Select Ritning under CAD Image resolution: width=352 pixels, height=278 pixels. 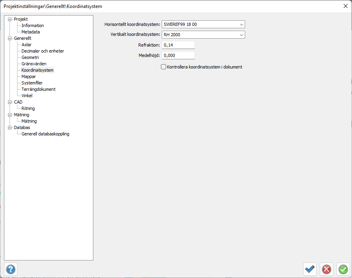coord(28,108)
